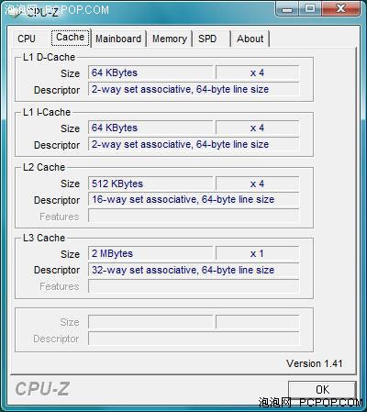Open the Mainboard tab
The height and width of the screenshot is (412, 367).
(118, 39)
